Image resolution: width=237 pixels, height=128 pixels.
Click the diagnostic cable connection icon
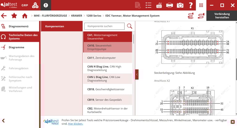click(x=201, y=16)
